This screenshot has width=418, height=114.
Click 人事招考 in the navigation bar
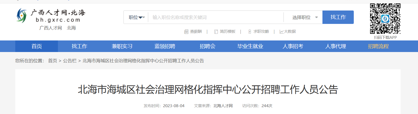coord(293,46)
